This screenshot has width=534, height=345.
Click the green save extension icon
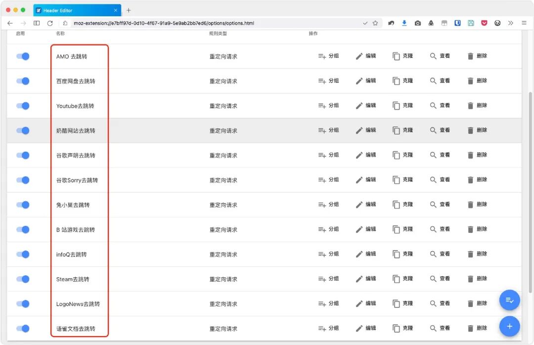point(471,23)
